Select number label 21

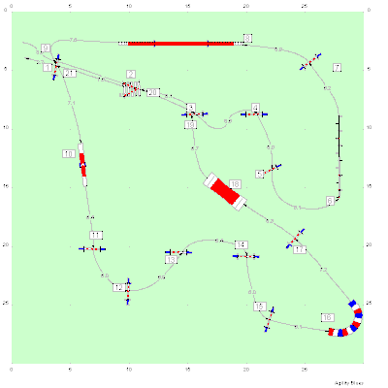pyautogui.click(x=70, y=74)
